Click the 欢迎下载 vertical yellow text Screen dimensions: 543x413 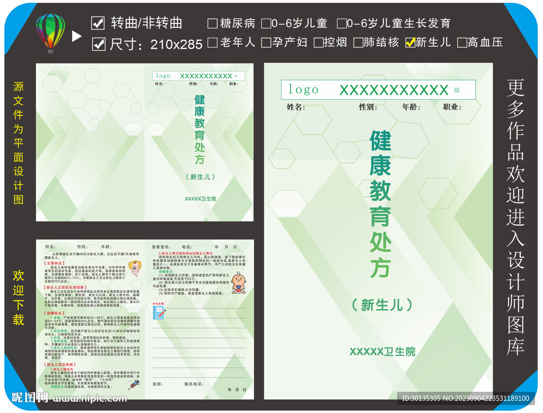coord(19,298)
